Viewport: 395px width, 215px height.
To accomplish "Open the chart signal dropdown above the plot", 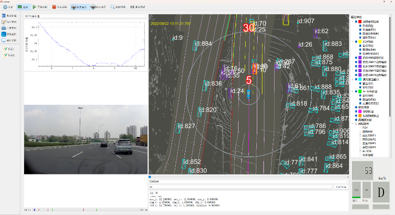I will pyautogui.click(x=86, y=16).
